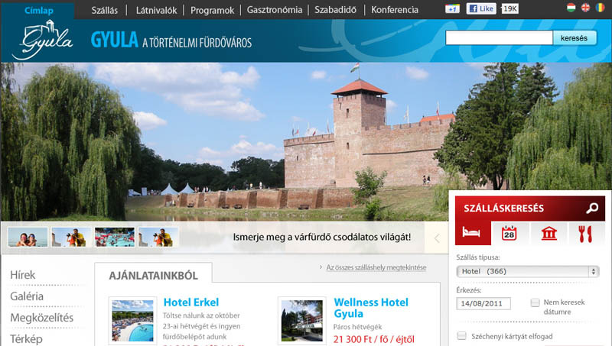
Task: Click the Google +1 button
Action: tap(452, 9)
